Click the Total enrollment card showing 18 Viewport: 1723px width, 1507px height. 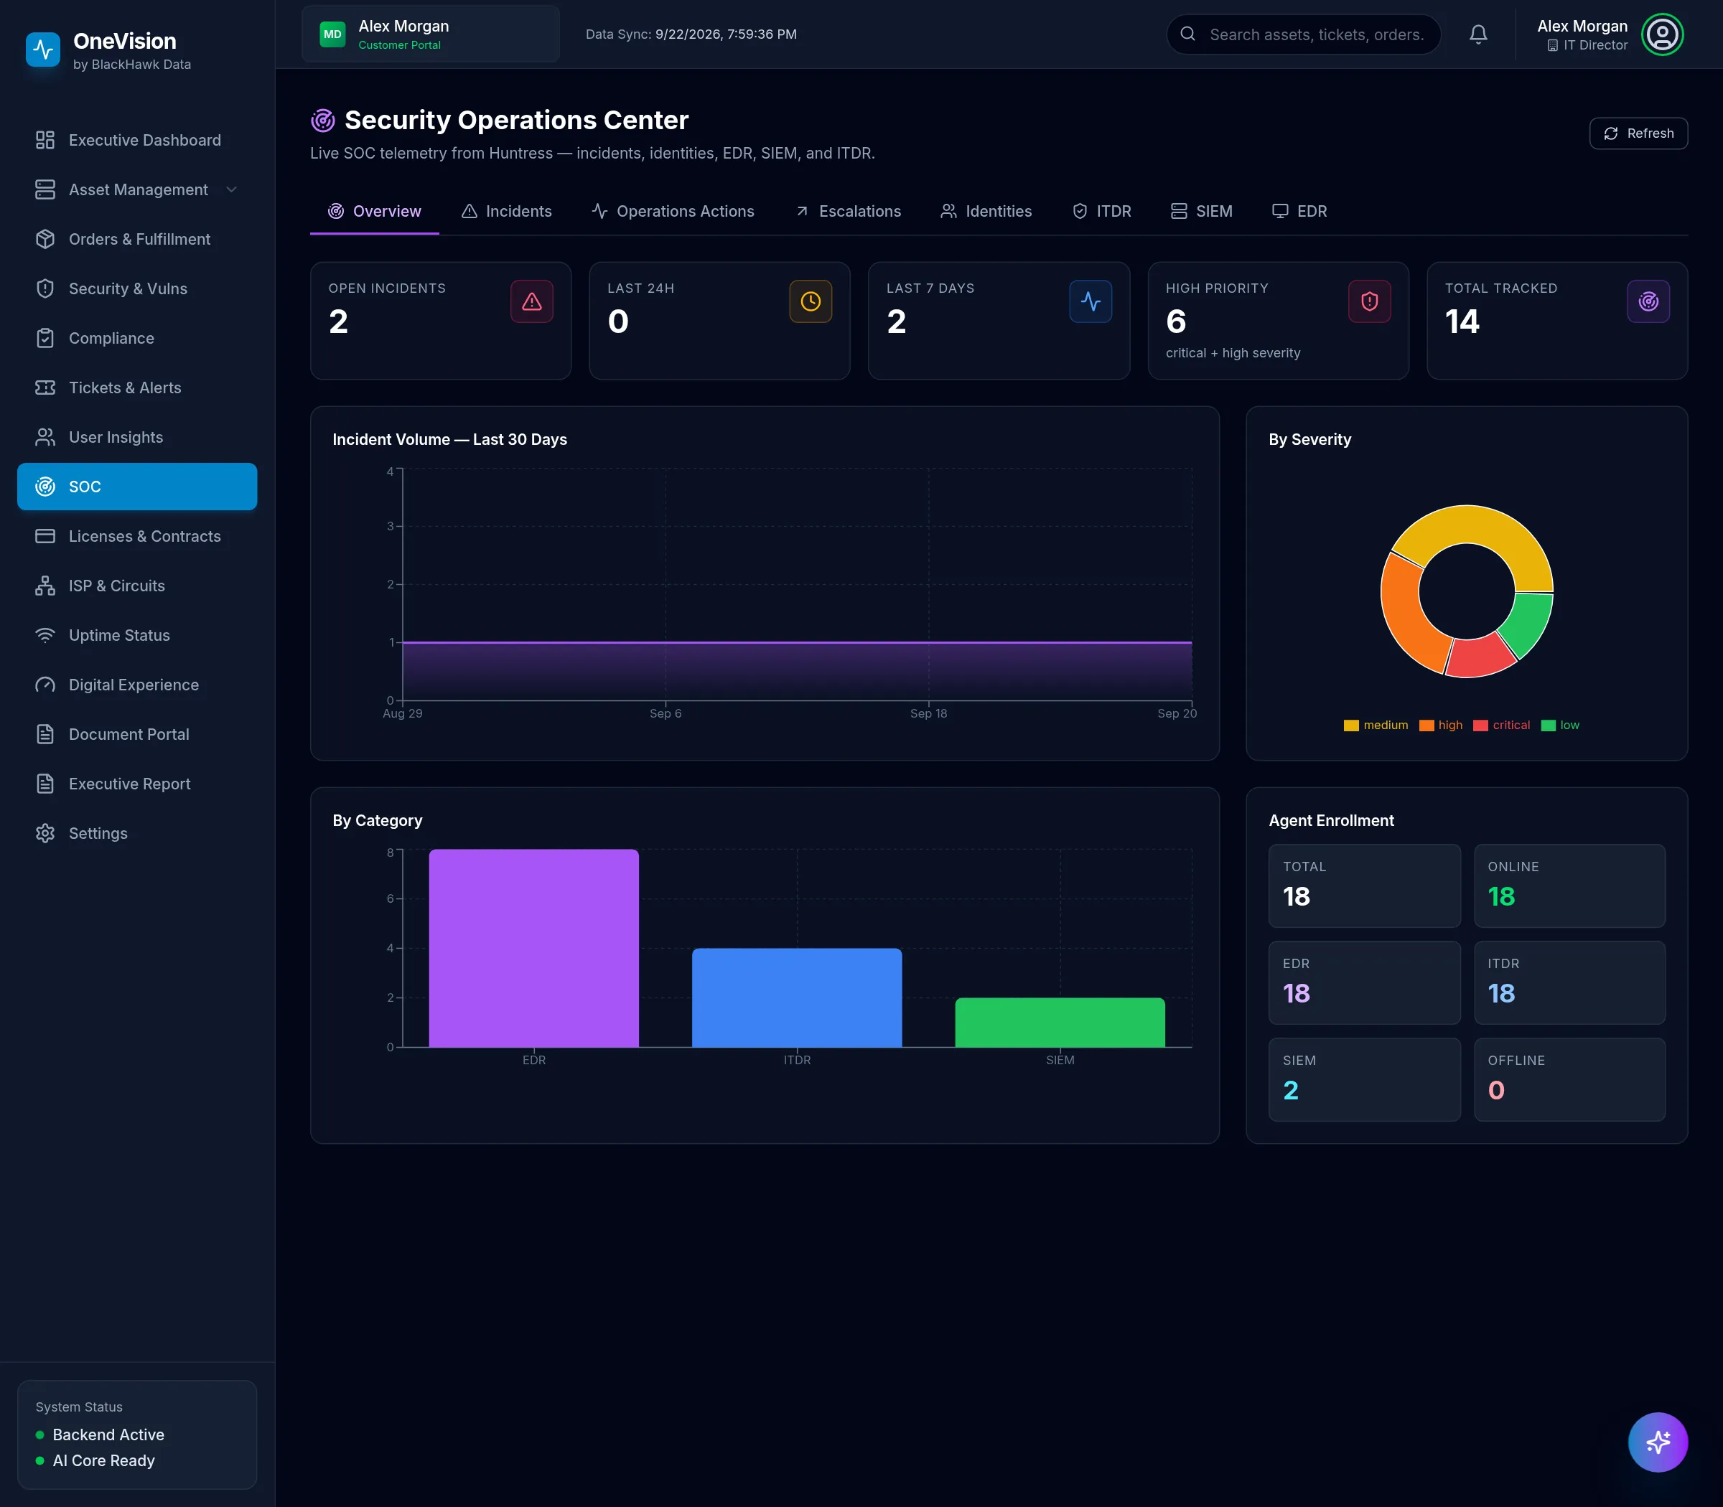pos(1364,886)
